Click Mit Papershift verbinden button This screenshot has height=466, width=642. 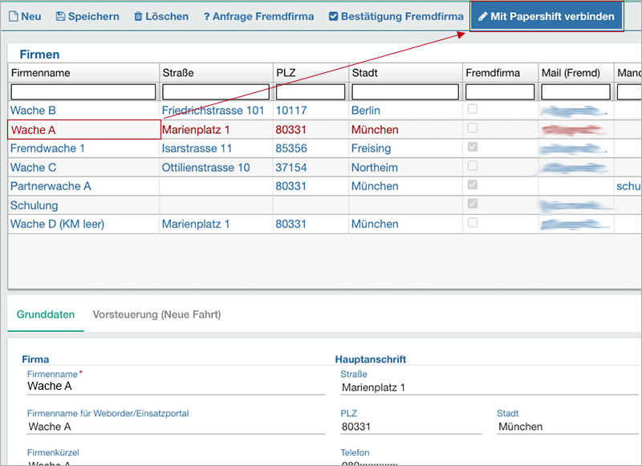pyautogui.click(x=547, y=16)
